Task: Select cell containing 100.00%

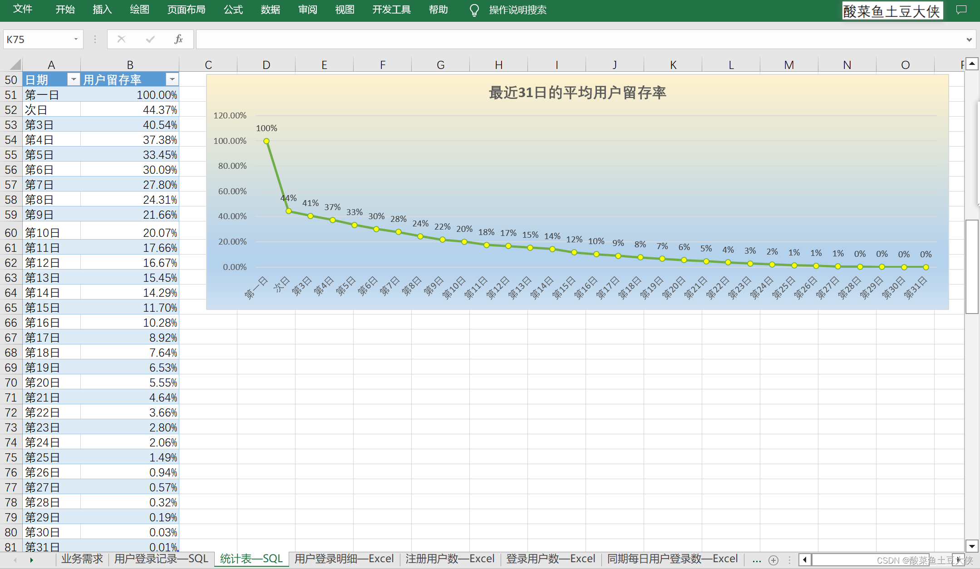Action: point(130,94)
